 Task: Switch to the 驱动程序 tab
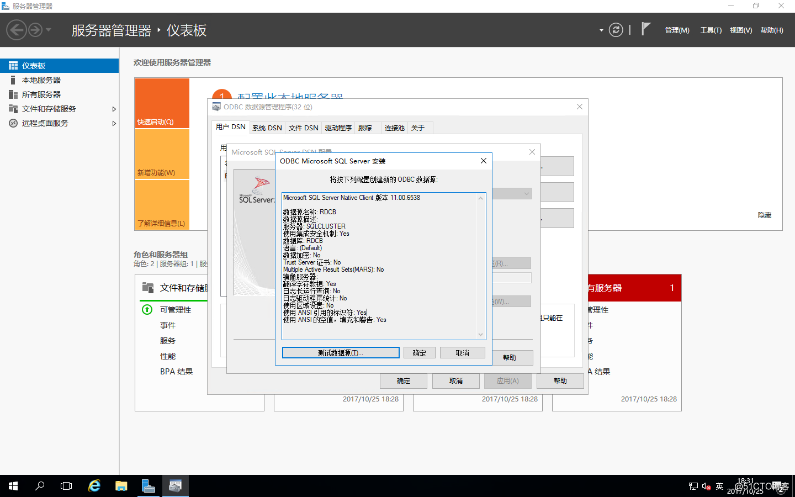coord(338,128)
